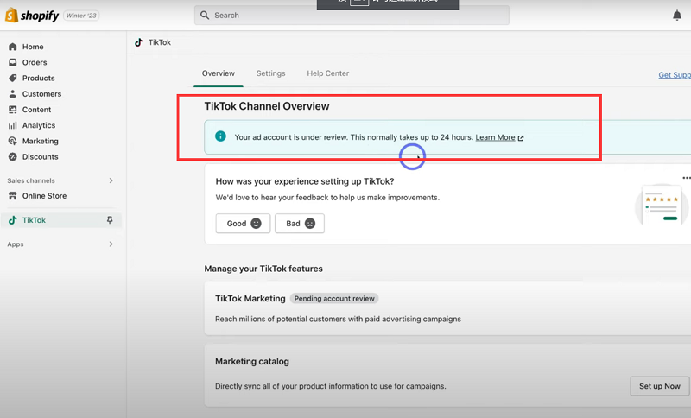691x418 pixels.
Task: Click the Shopify logo icon
Action: point(12,16)
